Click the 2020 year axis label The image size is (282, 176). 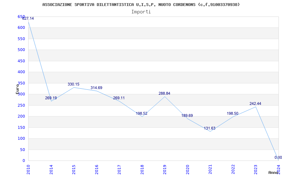[x=188, y=169]
